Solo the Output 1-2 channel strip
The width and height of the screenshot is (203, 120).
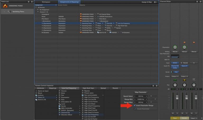click(x=196, y=113)
